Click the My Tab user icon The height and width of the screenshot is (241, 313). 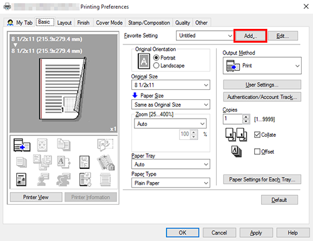(10, 23)
